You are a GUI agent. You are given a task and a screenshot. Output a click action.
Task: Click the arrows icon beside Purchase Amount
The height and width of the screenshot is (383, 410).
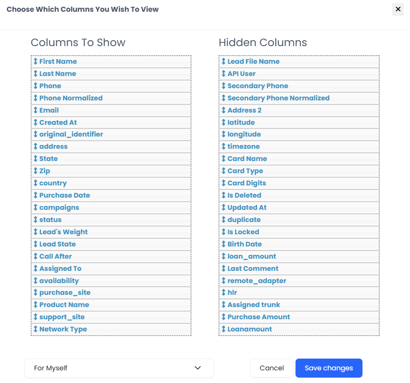tap(223, 317)
